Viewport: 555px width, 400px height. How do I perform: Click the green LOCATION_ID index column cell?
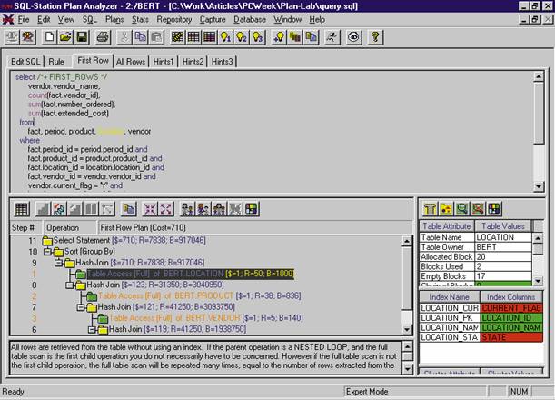511,318
